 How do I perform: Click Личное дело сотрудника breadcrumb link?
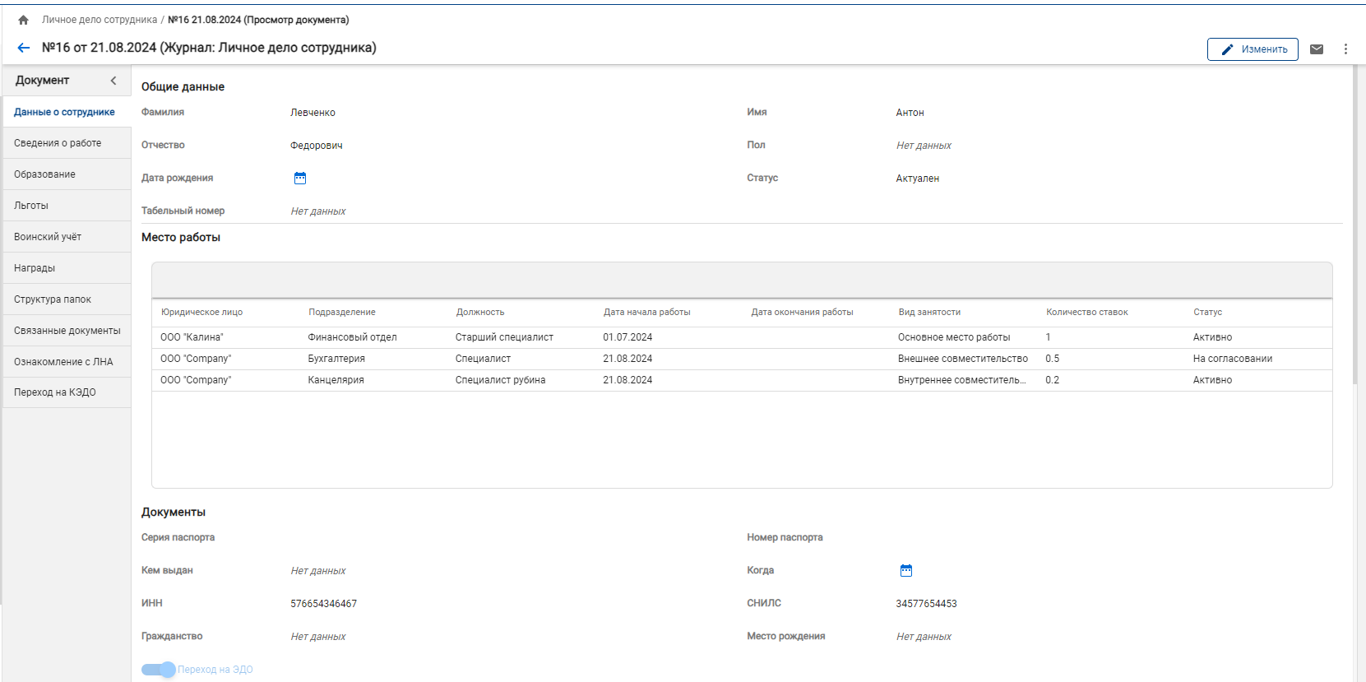[x=100, y=20]
